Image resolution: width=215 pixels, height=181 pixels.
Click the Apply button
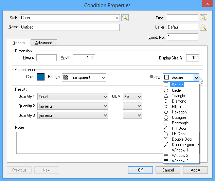195,170
